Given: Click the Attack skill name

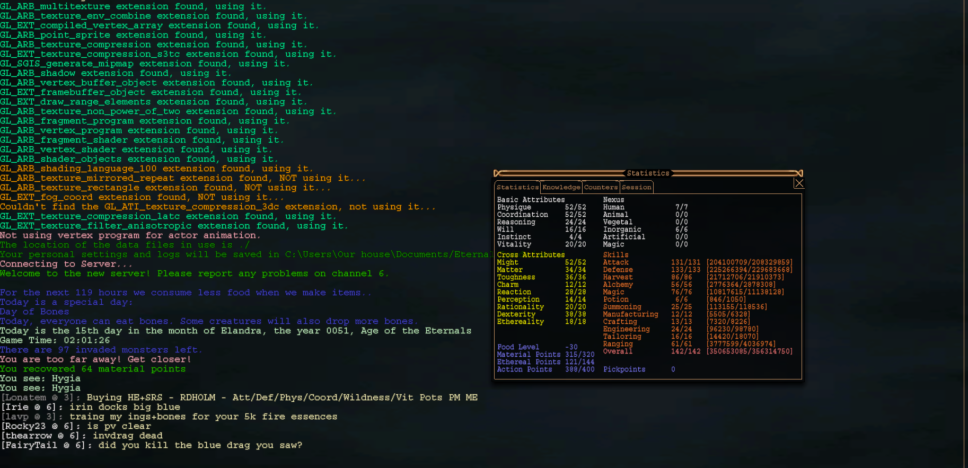Looking at the screenshot, I should [615, 262].
